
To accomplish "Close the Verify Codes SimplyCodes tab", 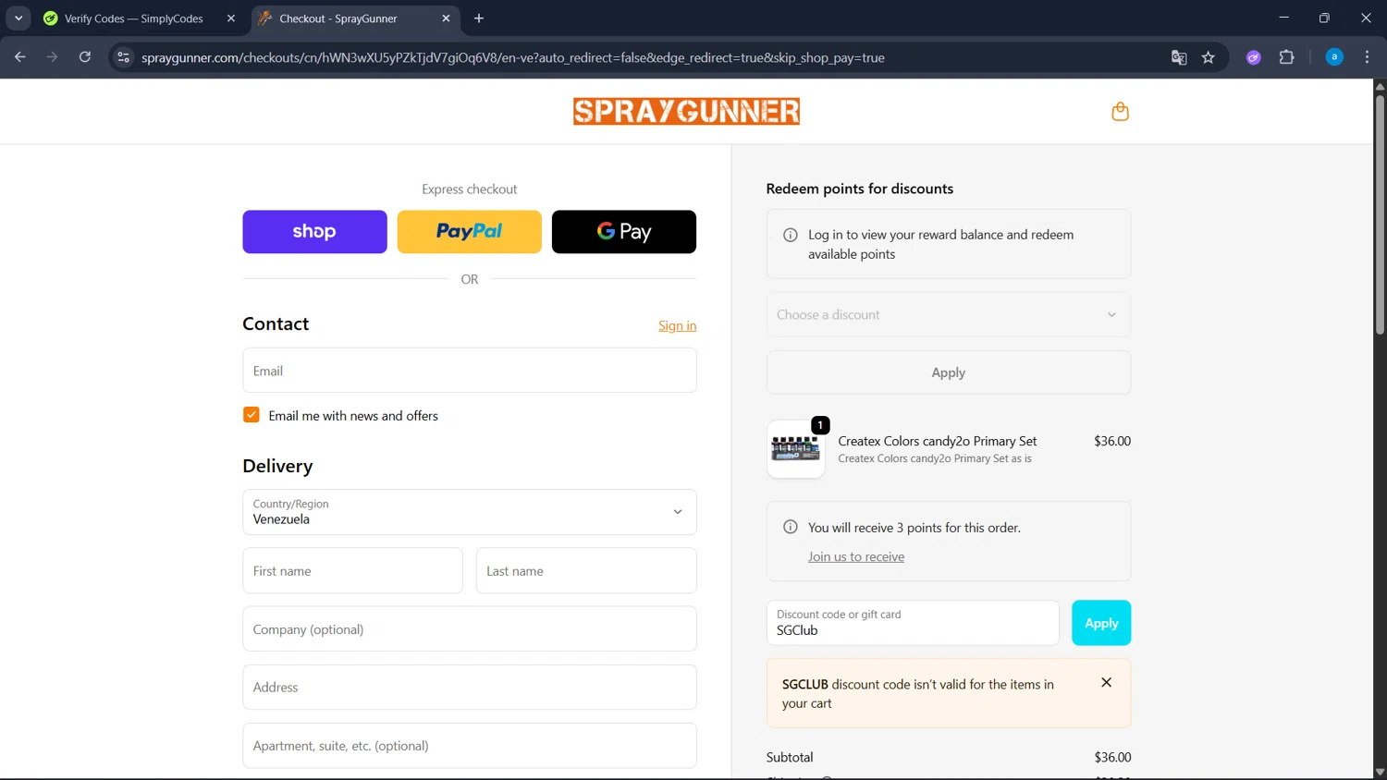I will pyautogui.click(x=231, y=18).
